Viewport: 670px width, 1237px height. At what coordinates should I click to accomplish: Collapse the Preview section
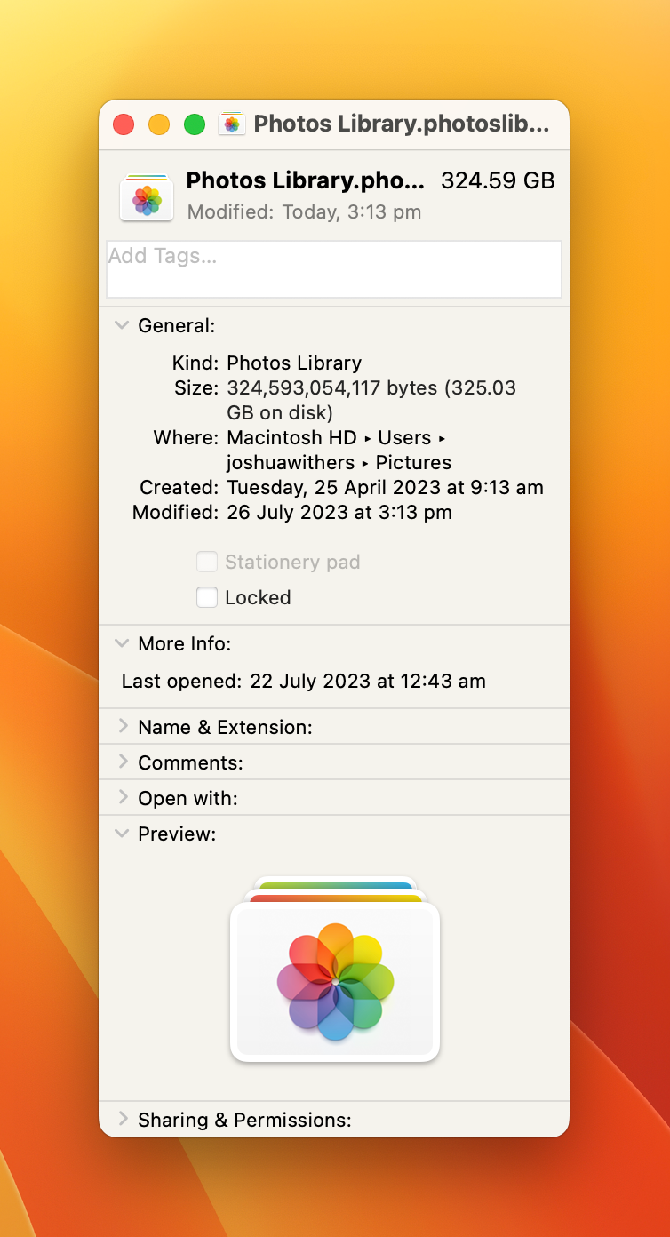coord(122,834)
